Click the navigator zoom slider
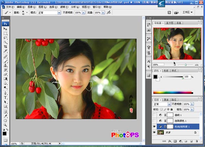Screen dimensions: 205x147 (185, 65)
